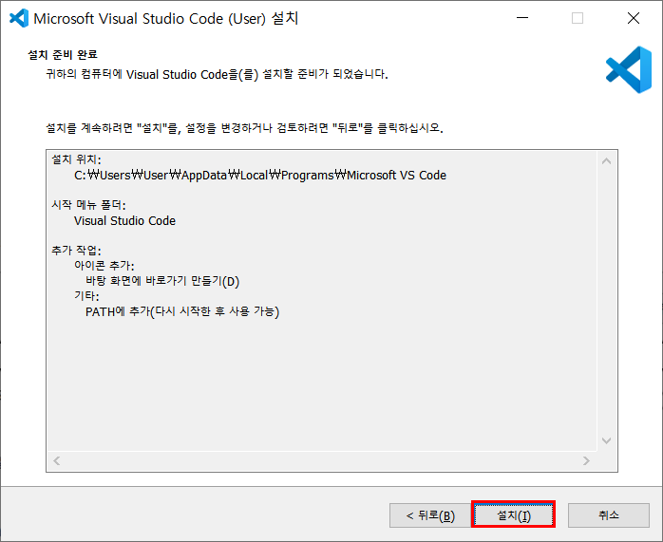Click the 설치 위치: label
This screenshot has width=663, height=542.
[77, 159]
